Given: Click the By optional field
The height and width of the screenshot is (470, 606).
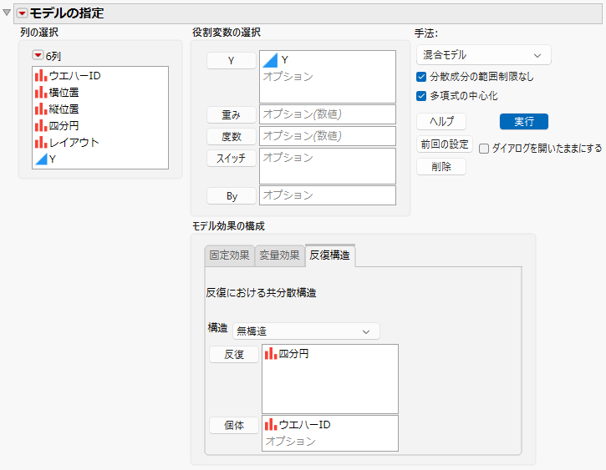Looking at the screenshot, I should click(328, 195).
